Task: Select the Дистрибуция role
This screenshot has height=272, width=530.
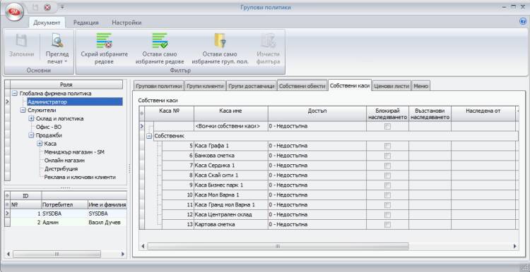Action: (x=61, y=168)
